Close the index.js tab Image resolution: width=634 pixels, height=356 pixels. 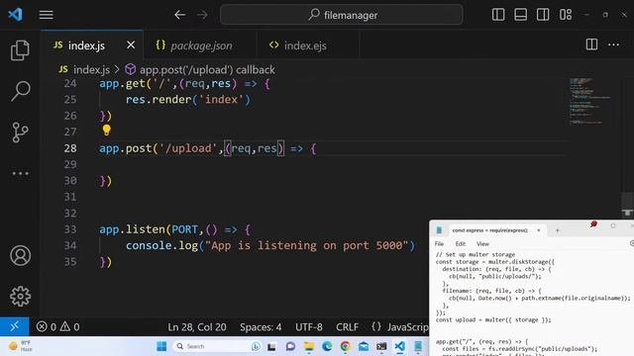[x=131, y=44]
